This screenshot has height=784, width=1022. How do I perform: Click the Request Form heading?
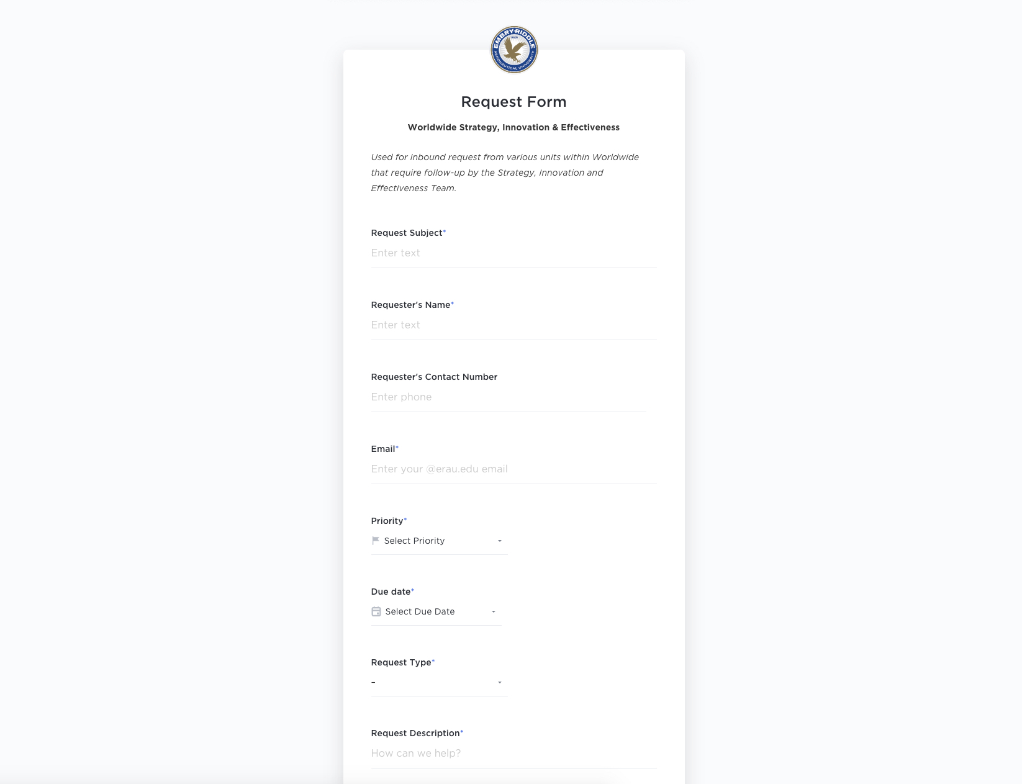(x=513, y=101)
